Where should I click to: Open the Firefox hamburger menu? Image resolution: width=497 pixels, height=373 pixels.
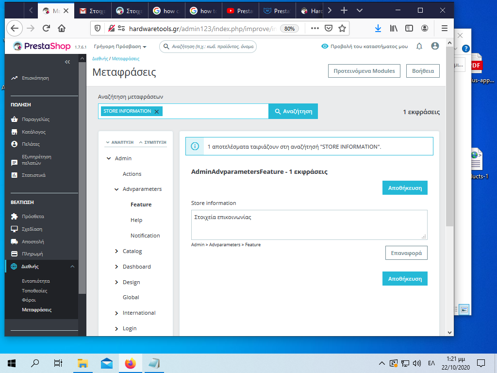tap(445, 29)
